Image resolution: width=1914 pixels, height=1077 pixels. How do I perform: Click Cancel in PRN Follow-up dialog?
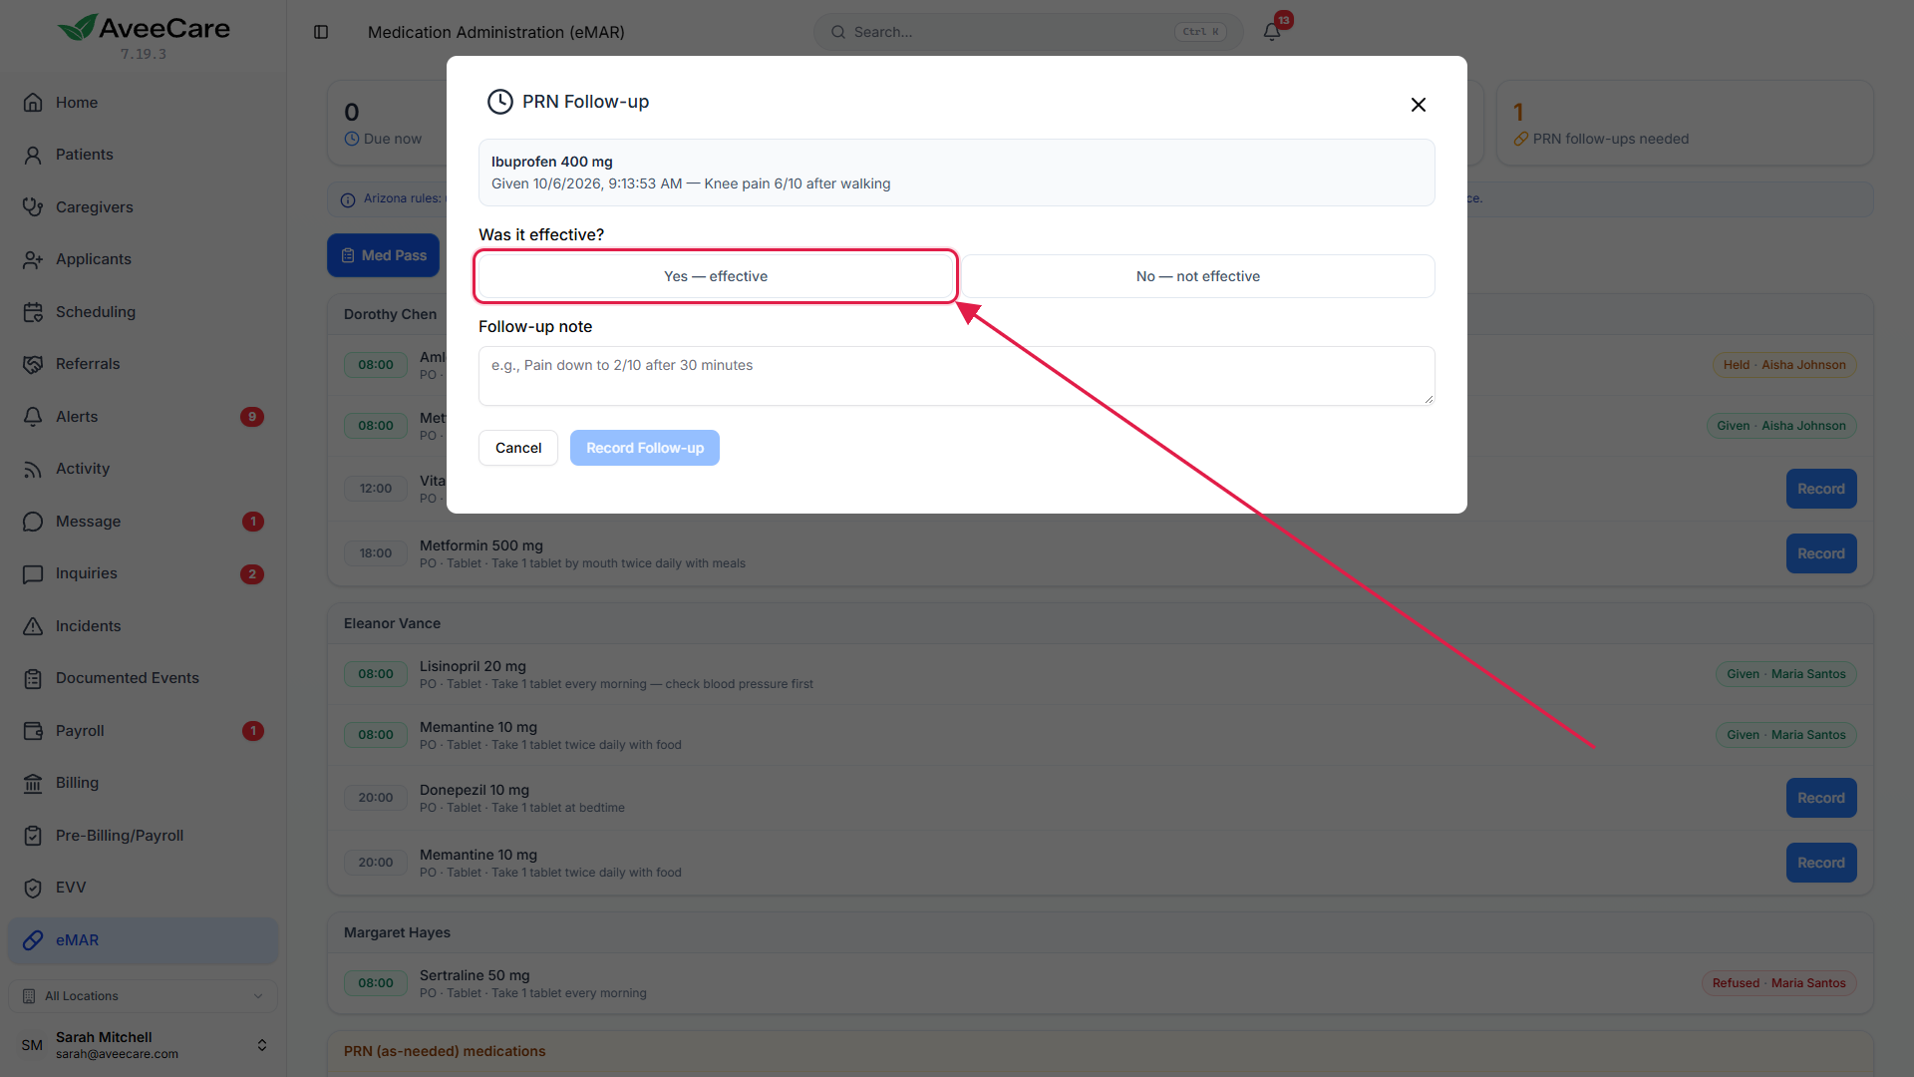(518, 448)
